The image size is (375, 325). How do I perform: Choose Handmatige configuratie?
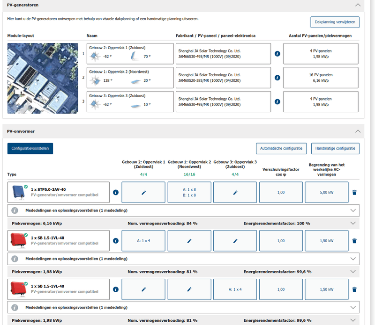pos(335,148)
